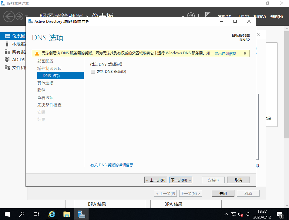Select 域控制器选项 step in wizard
The height and width of the screenshot is (220, 289).
pyautogui.click(x=49, y=68)
